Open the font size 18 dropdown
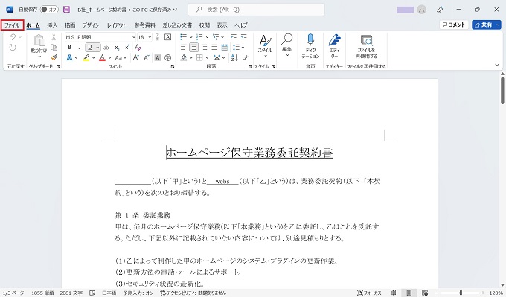The height and width of the screenshot is (297, 506). click(150, 37)
